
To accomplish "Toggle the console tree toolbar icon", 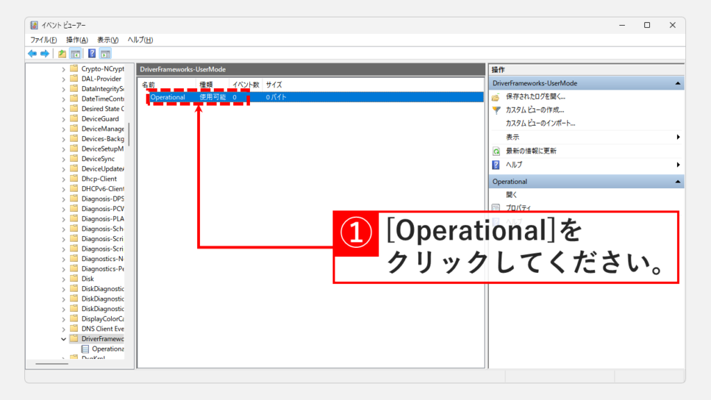I will pyautogui.click(x=75, y=53).
